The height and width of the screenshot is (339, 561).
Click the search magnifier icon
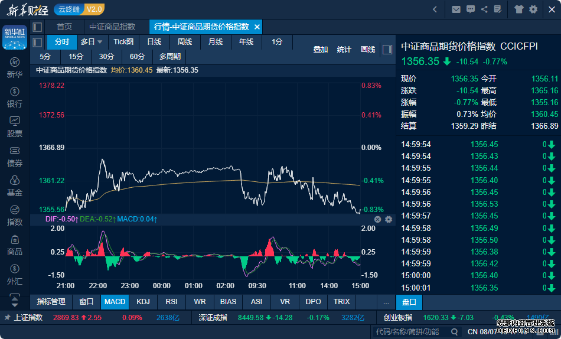pos(454,332)
